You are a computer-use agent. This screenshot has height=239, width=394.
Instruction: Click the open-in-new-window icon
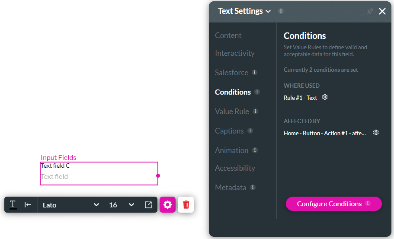148,205
